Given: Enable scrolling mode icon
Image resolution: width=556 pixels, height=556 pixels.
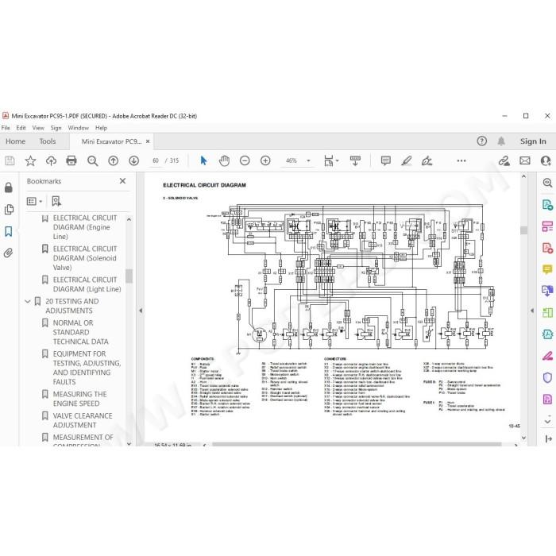Looking at the screenshot, I should (x=355, y=160).
